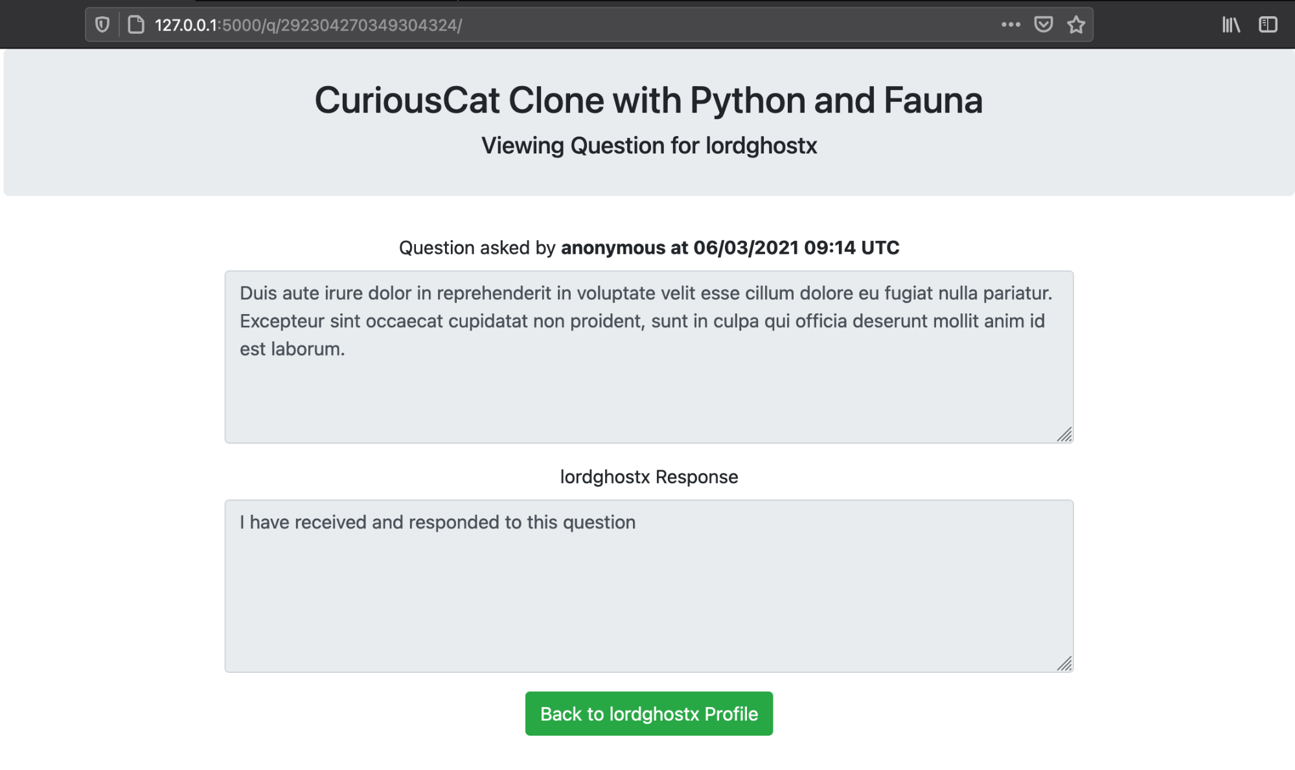Open the Firefox Library icon
The image size is (1295, 770).
click(1230, 25)
